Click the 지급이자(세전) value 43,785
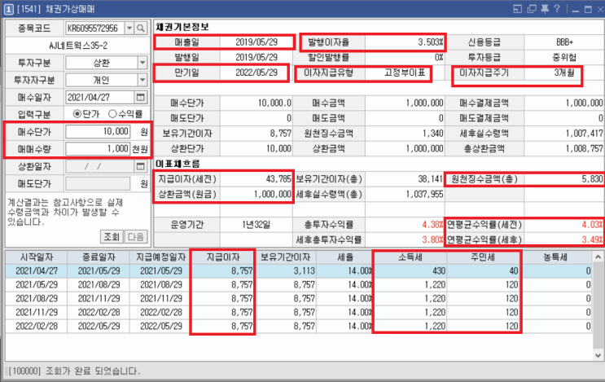 (278, 179)
